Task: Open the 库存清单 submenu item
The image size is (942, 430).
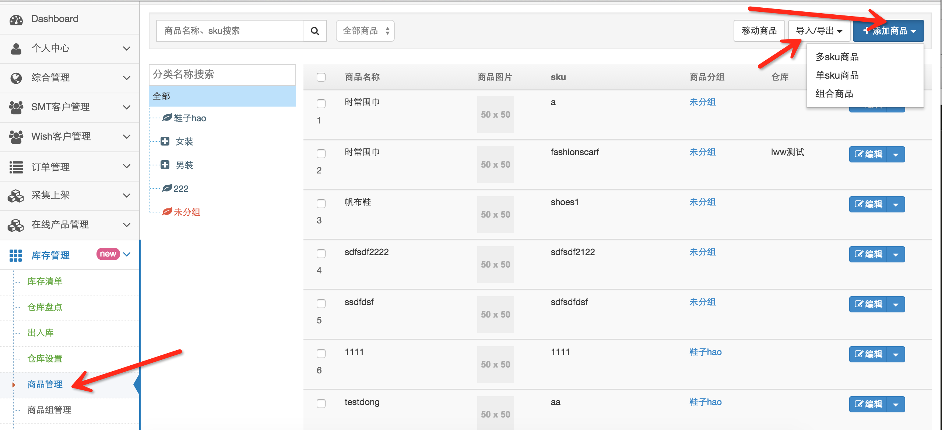Action: [x=45, y=282]
